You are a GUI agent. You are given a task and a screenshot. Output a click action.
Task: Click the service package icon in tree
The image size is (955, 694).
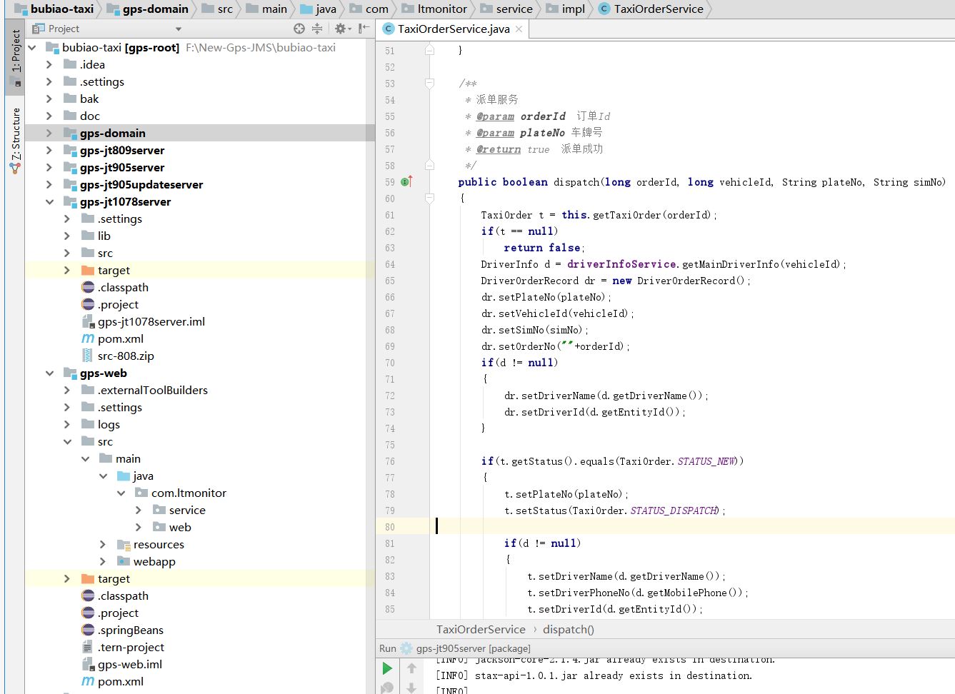(x=159, y=510)
